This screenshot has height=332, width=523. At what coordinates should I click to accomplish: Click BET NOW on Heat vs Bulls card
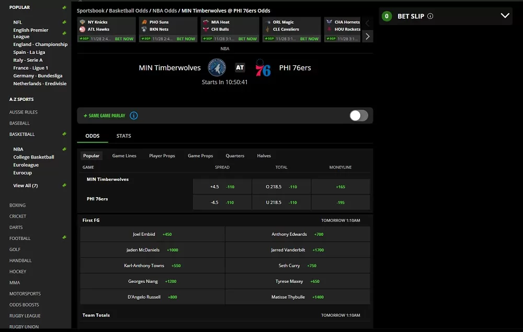tap(247, 39)
